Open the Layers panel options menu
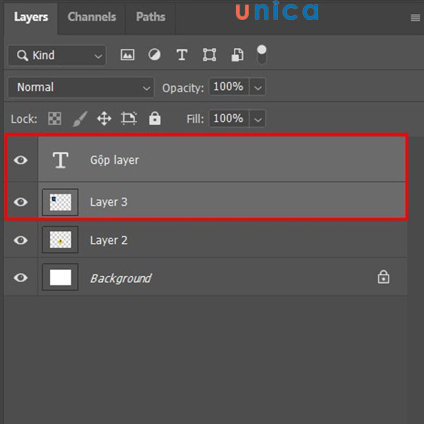 [415, 18]
